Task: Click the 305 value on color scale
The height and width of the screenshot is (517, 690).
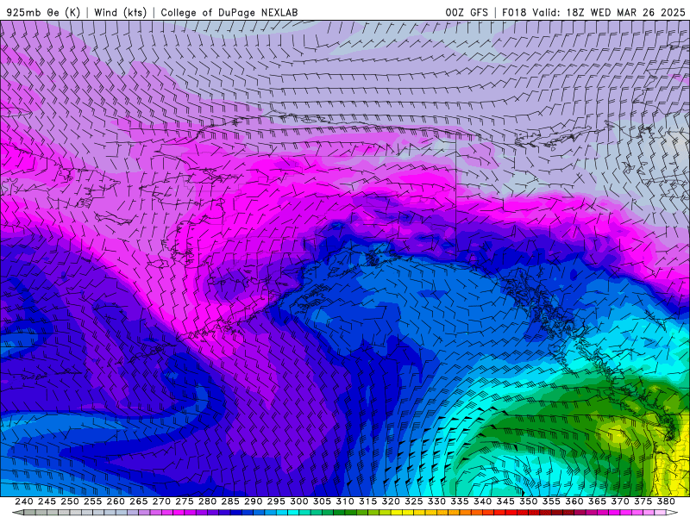Action: (x=322, y=501)
